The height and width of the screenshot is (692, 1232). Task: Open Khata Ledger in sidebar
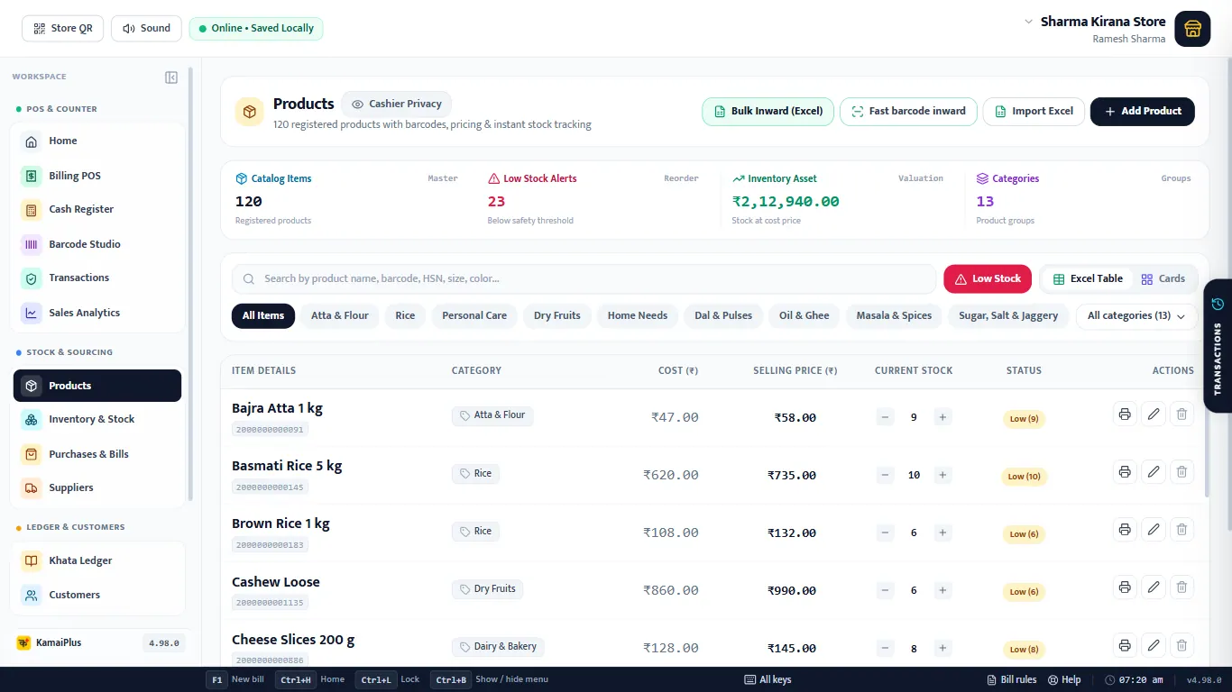(x=97, y=560)
